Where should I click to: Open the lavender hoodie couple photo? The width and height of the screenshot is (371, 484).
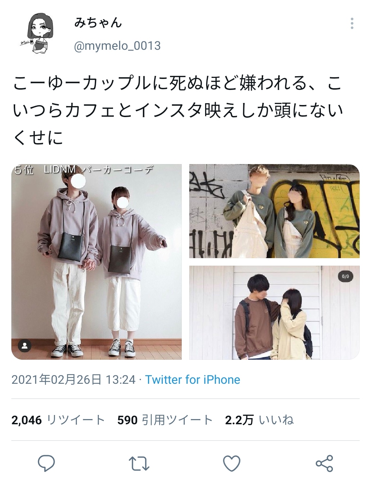coord(97,262)
